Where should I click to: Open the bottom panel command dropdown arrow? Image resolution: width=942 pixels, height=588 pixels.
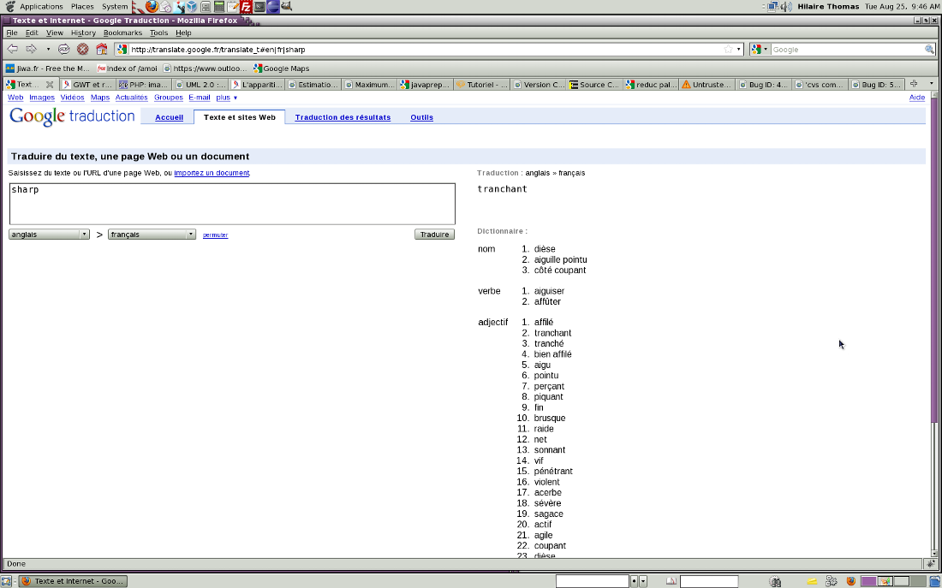[x=643, y=581]
